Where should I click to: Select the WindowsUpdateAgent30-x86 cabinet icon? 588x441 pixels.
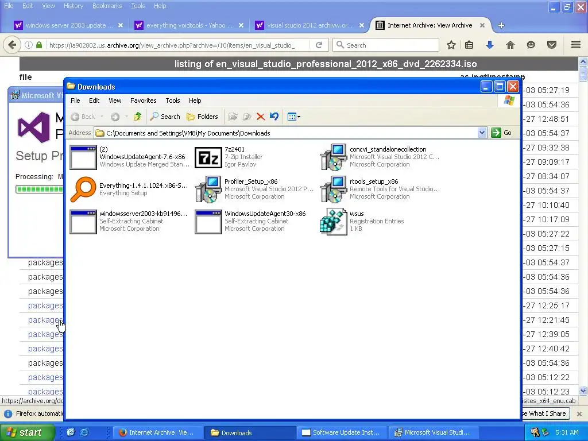208,222
